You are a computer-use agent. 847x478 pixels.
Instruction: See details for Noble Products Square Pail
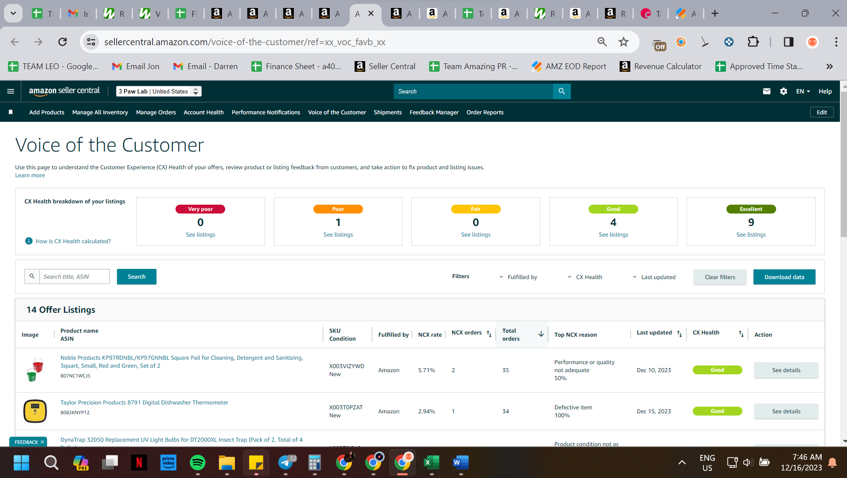tap(786, 370)
